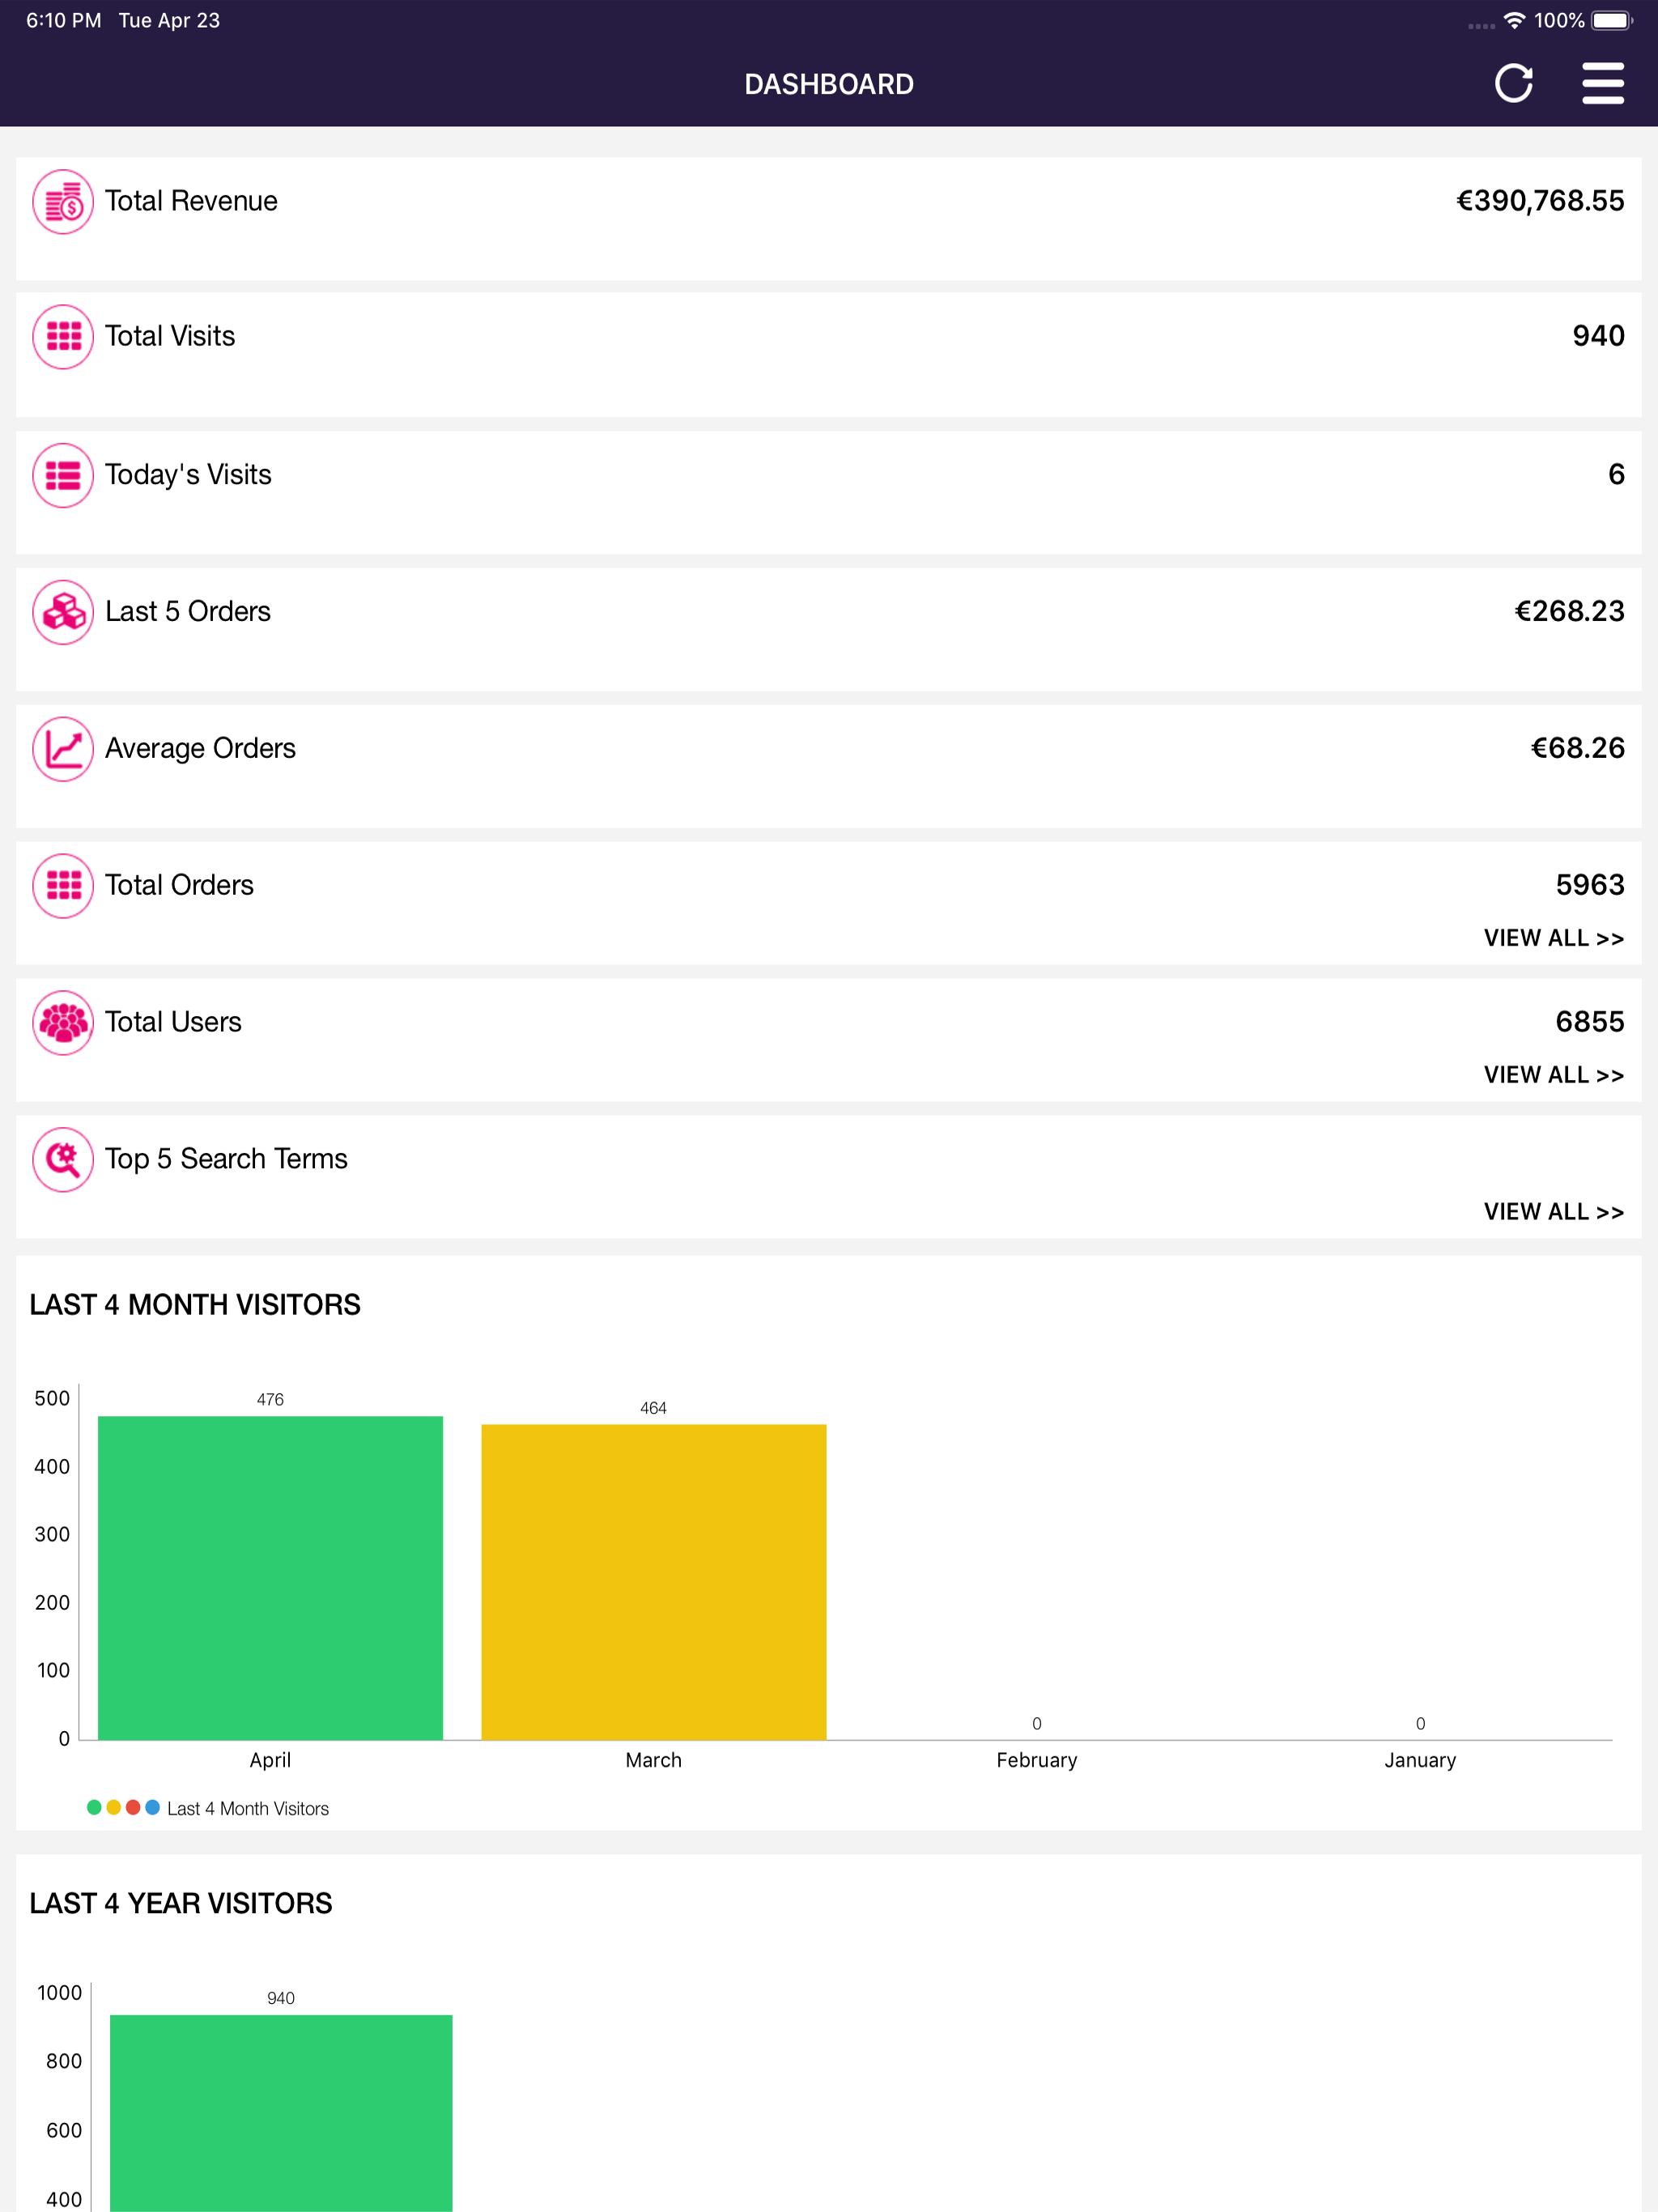Tap Total Users count 6855

coord(1590,1022)
